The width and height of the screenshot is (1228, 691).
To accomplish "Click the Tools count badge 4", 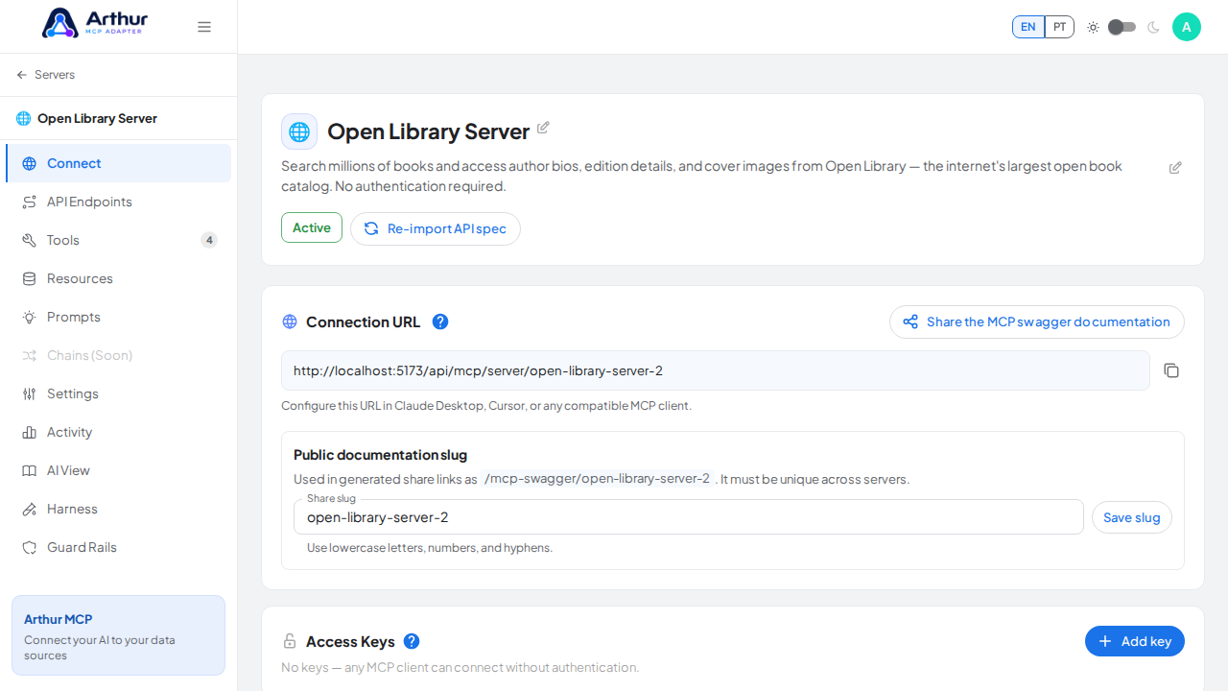I will 209,240.
